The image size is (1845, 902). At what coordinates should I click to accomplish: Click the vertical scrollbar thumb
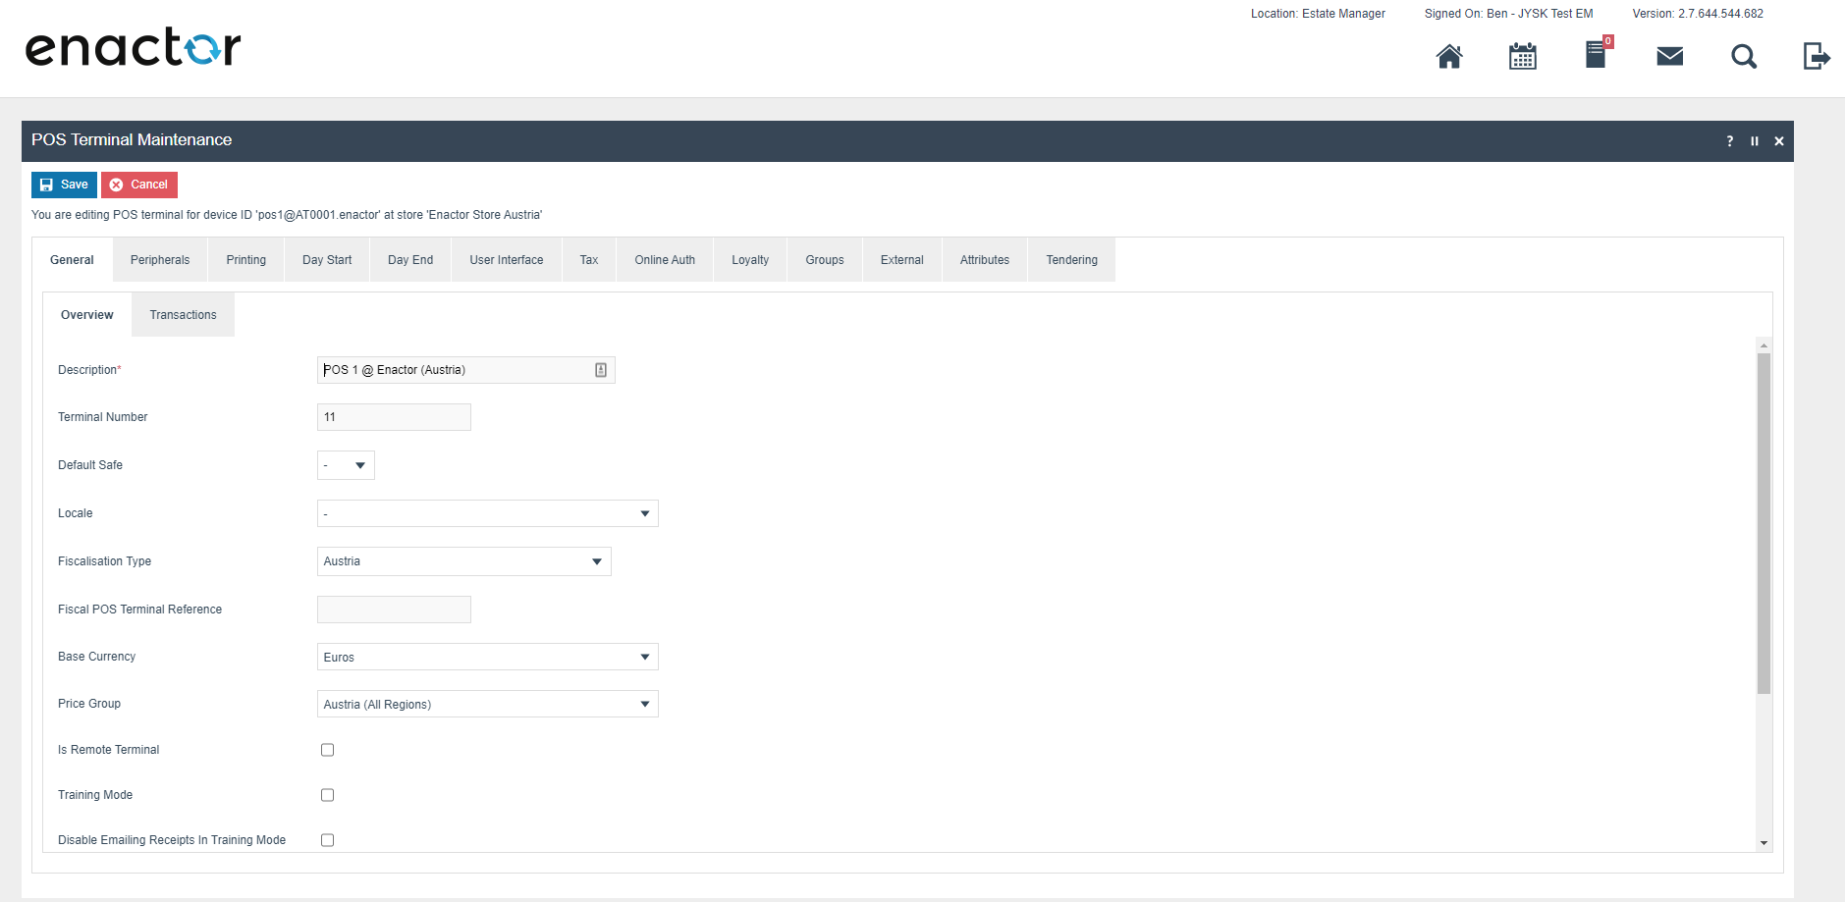1764,520
